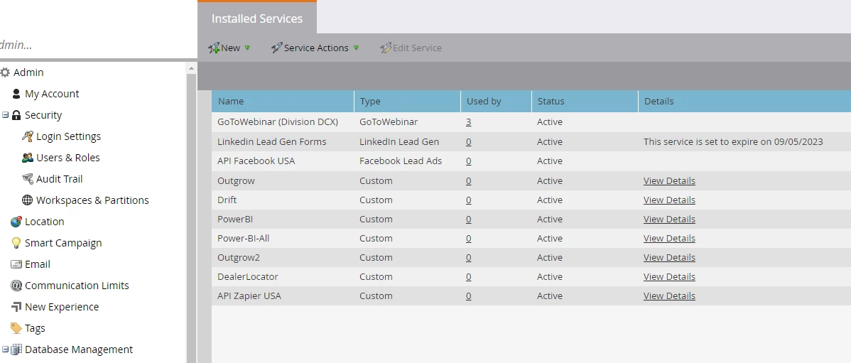Sort by the Name column header
Screen dimensions: 851x363
pyautogui.click(x=283, y=101)
